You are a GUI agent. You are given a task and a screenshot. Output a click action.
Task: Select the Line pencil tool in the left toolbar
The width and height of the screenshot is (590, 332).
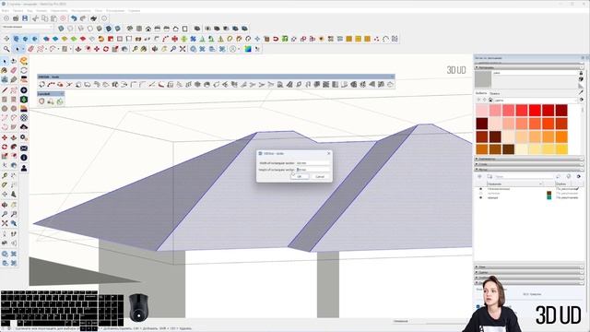[x=5, y=90]
